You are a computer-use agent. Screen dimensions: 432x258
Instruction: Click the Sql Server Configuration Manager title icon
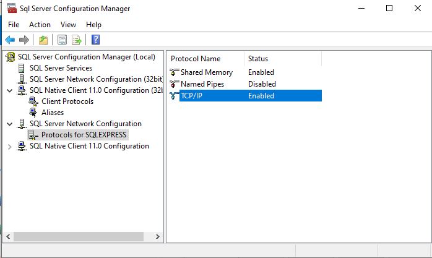[x=12, y=8]
